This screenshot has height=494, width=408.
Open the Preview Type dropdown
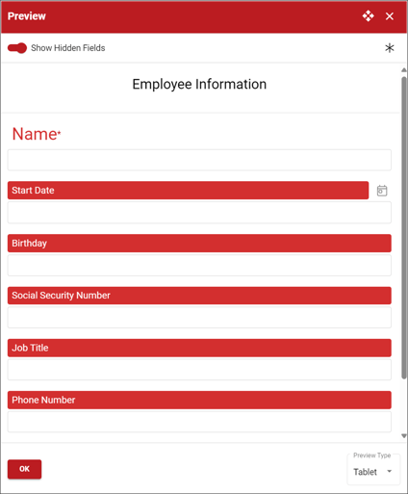[x=373, y=469]
